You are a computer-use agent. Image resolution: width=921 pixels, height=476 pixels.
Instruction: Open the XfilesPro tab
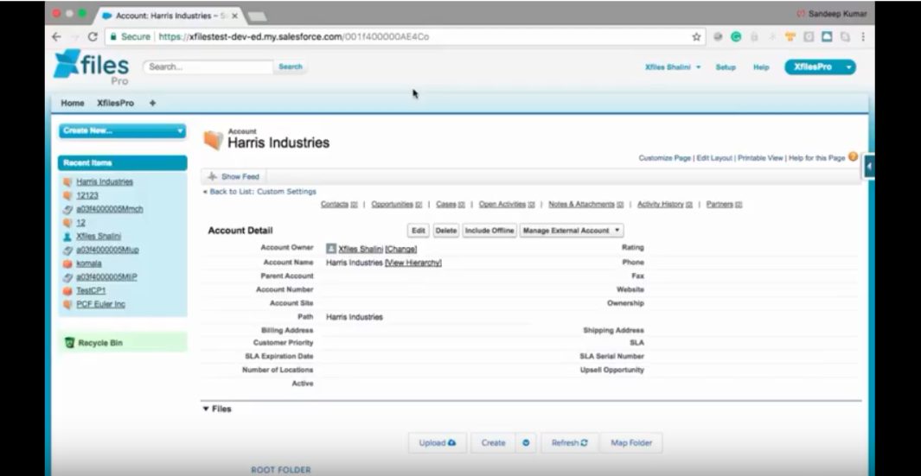pos(115,103)
